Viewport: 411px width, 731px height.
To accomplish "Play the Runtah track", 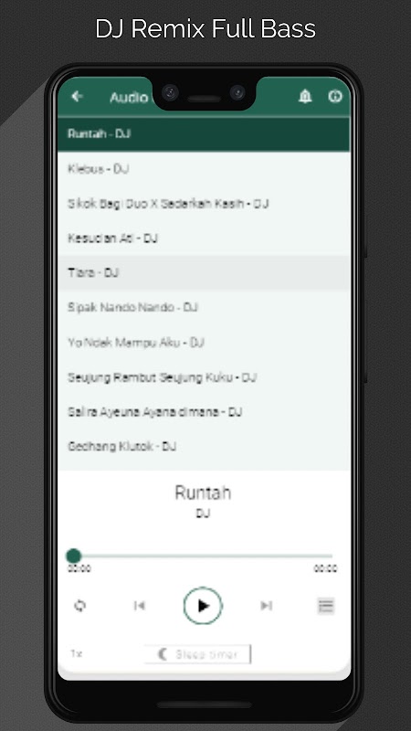I will tap(203, 606).
